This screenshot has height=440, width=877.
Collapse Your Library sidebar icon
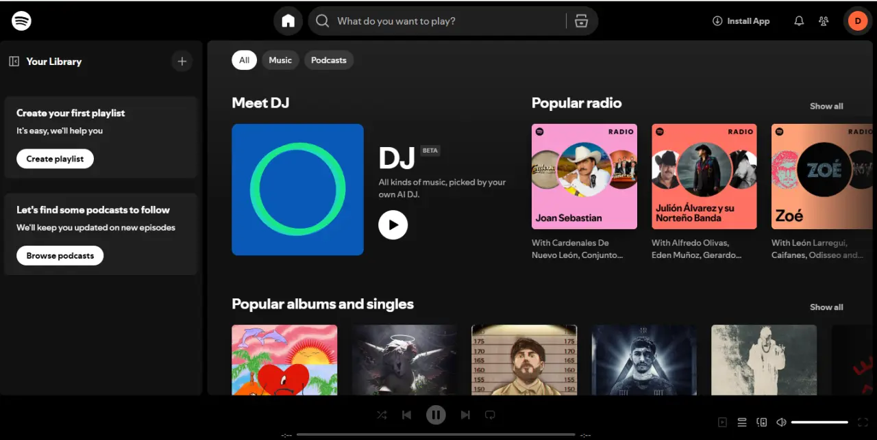(x=14, y=62)
